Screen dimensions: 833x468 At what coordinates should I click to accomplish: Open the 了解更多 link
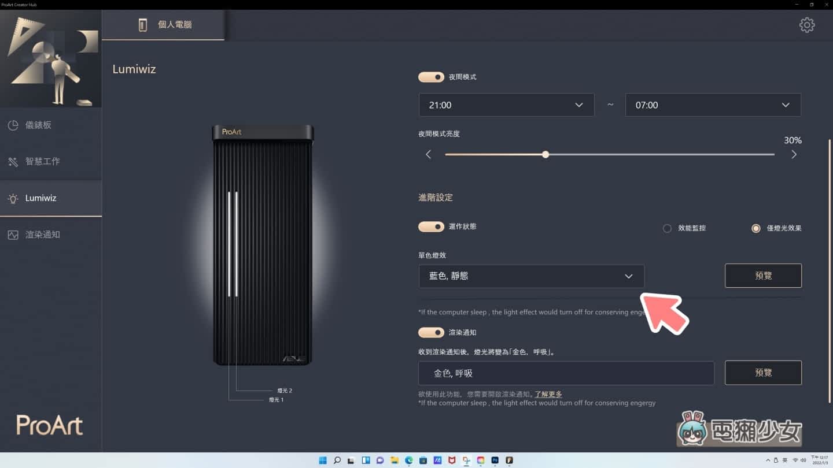coord(548,394)
